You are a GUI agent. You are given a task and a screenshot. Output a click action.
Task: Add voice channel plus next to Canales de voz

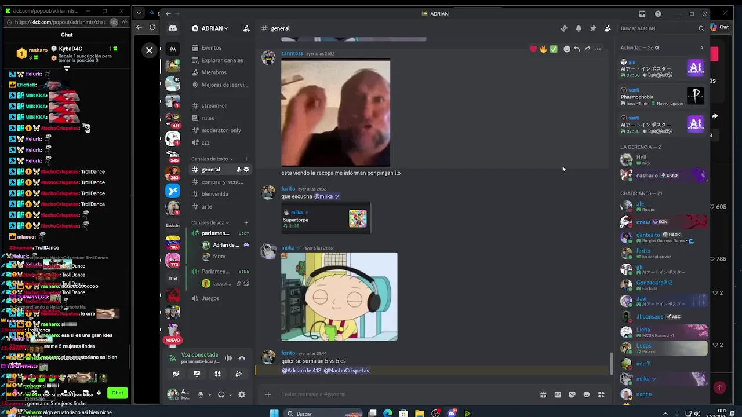click(246, 222)
